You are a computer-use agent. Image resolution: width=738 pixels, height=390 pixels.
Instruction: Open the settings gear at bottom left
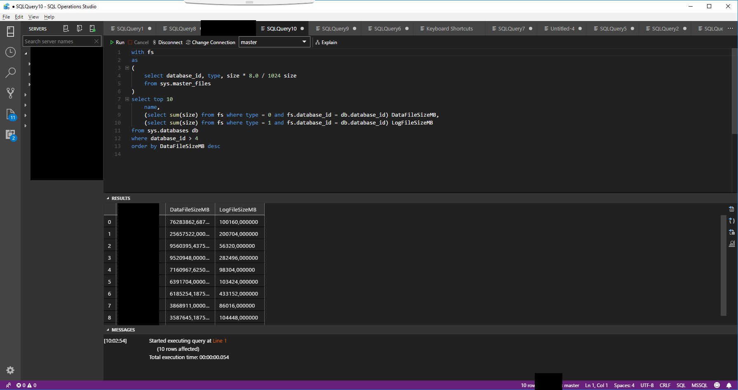[x=10, y=370]
